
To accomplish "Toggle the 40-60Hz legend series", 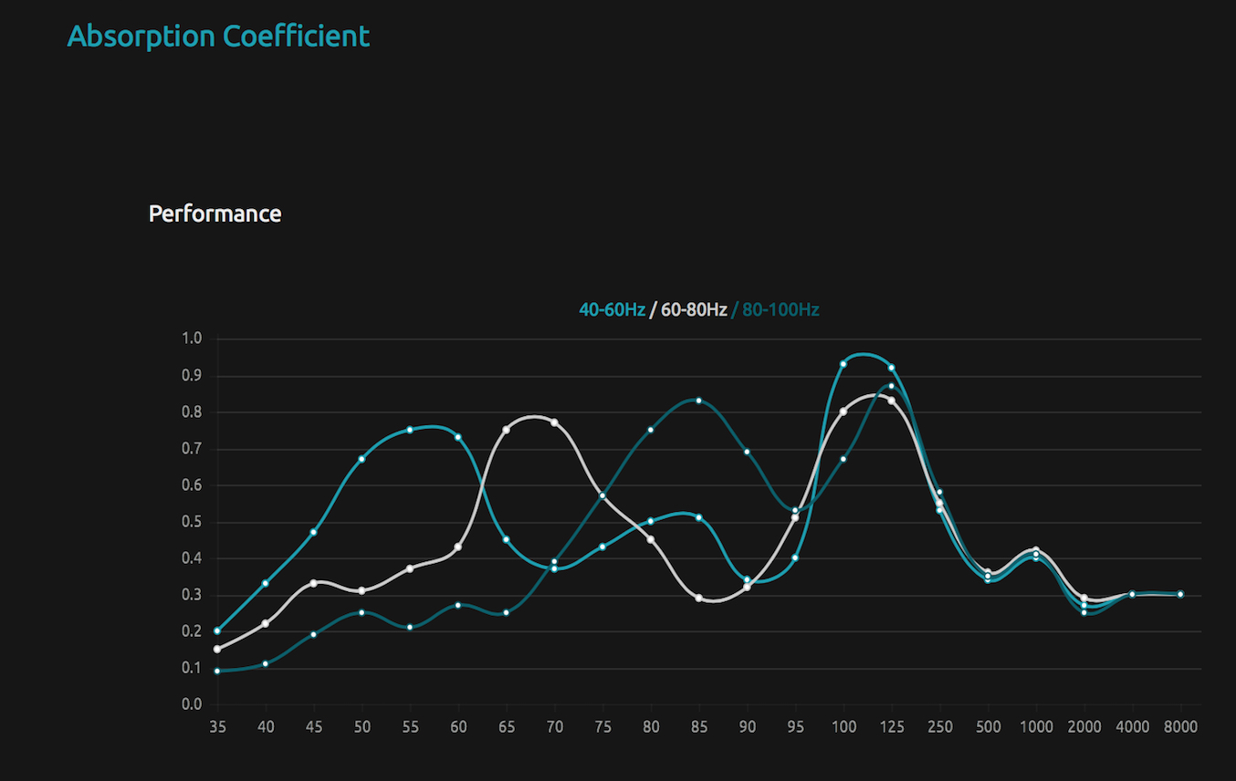I will (x=612, y=310).
